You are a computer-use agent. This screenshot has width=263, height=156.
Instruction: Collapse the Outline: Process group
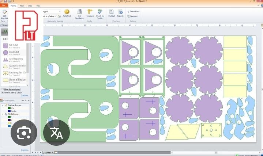tap(3, 105)
